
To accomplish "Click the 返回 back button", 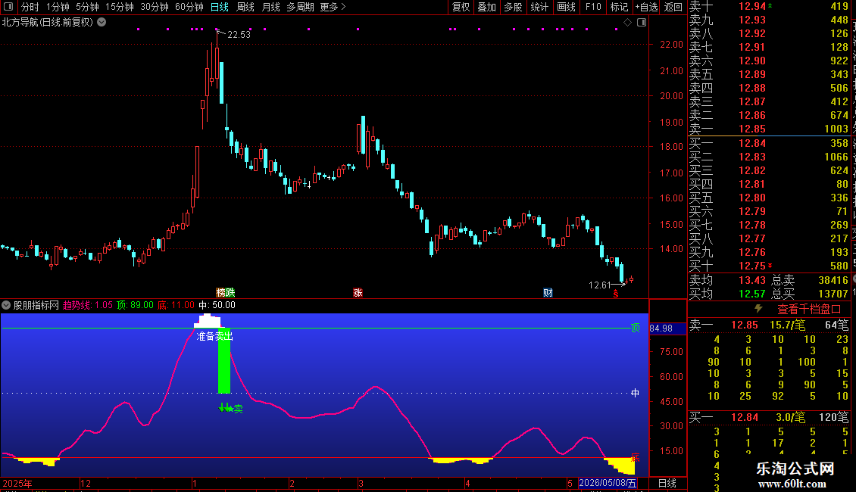I will [x=673, y=7].
